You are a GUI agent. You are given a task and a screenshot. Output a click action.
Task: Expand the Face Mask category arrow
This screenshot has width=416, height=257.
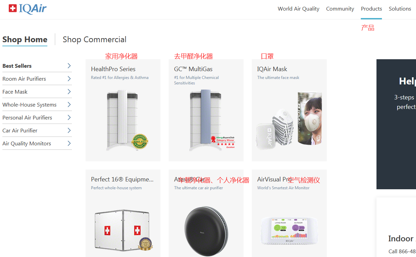[69, 92]
